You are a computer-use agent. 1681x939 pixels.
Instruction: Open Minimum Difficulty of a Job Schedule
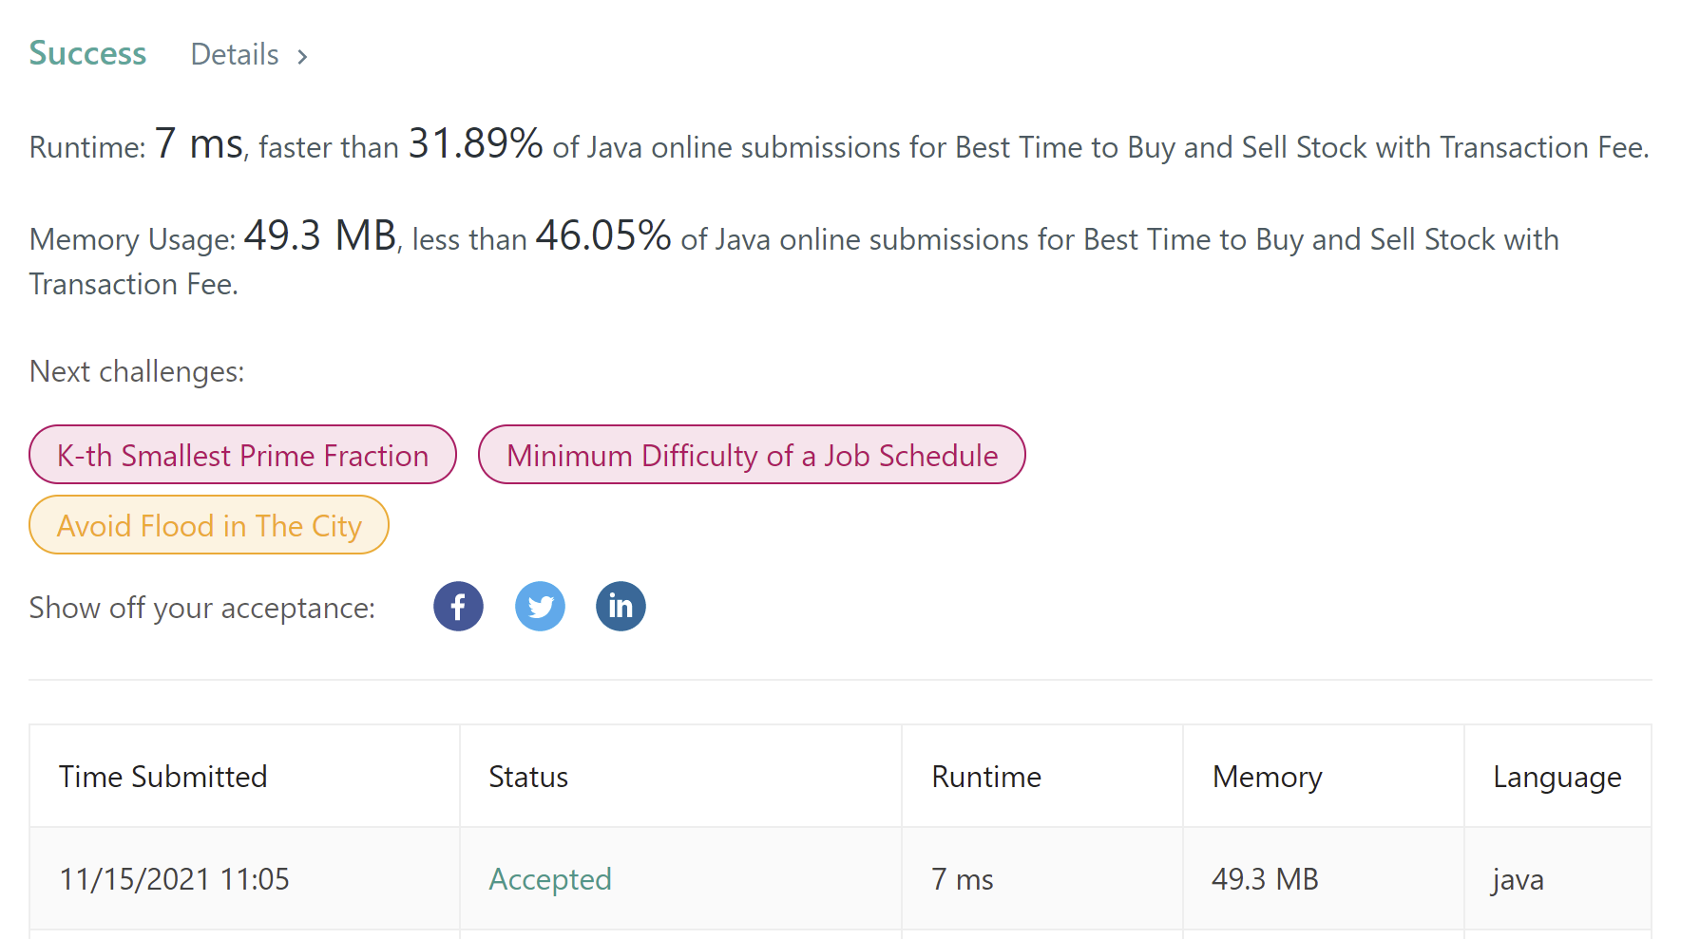pyautogui.click(x=752, y=455)
